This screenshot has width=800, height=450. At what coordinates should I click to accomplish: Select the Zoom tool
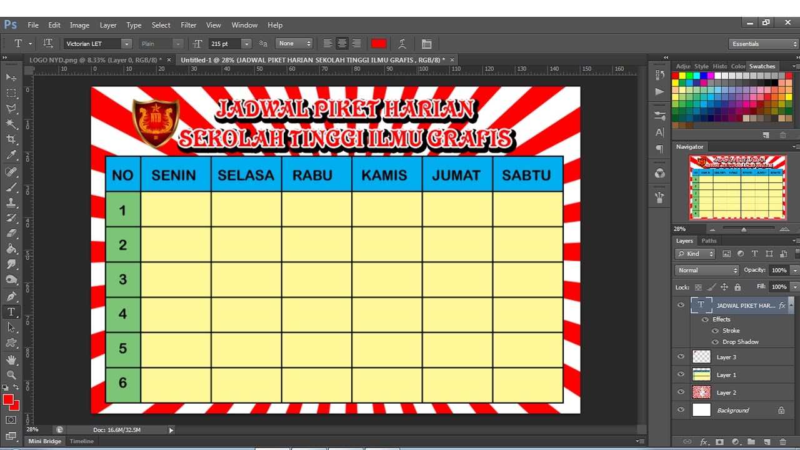(x=11, y=375)
